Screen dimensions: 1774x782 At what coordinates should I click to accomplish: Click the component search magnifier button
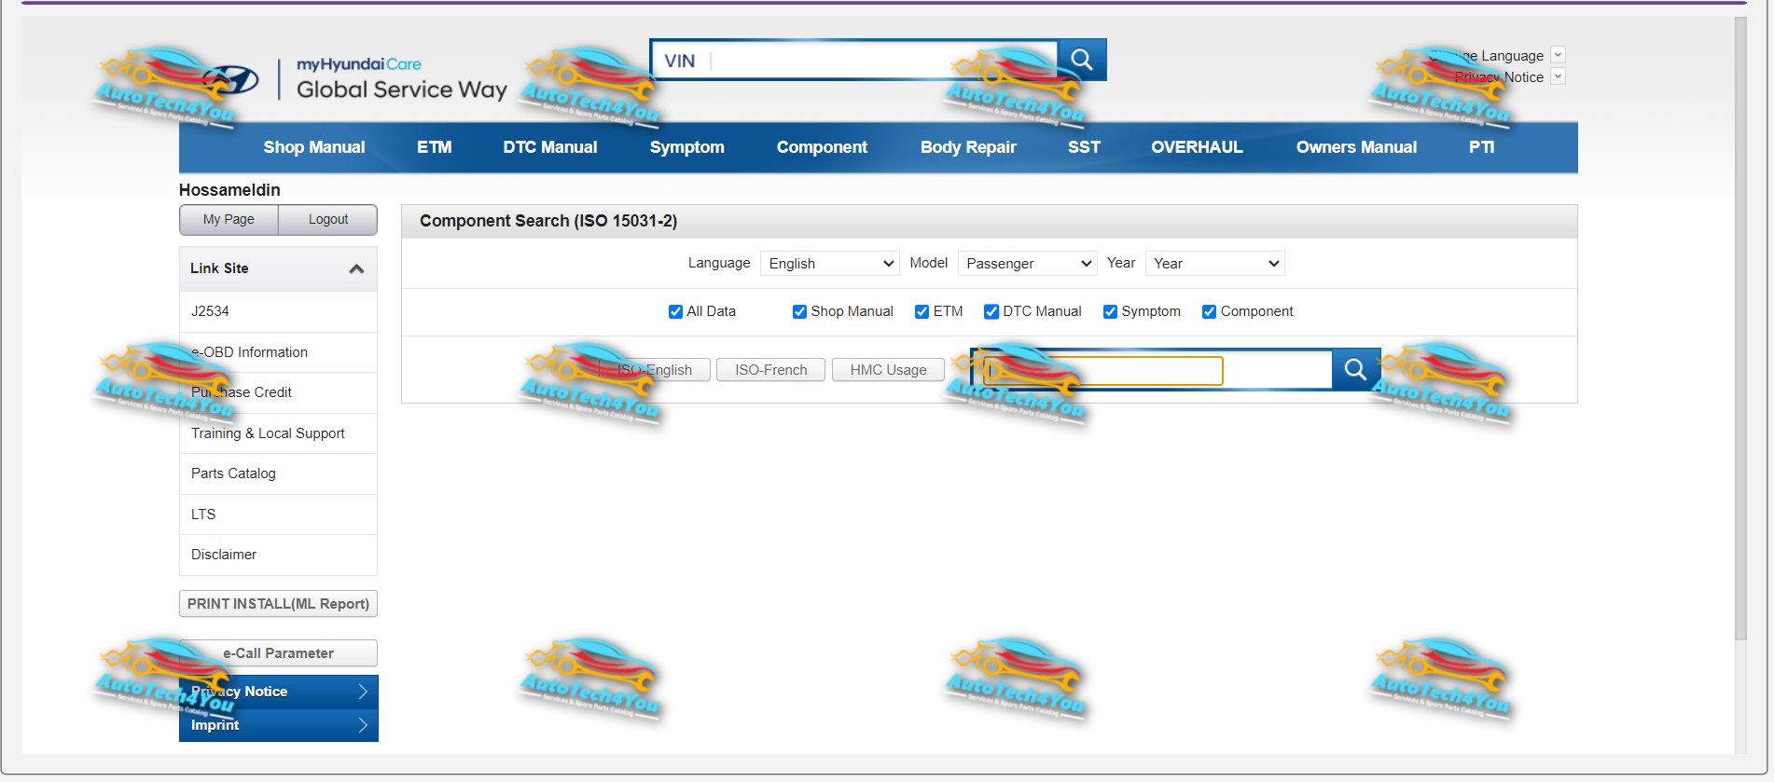click(1355, 370)
